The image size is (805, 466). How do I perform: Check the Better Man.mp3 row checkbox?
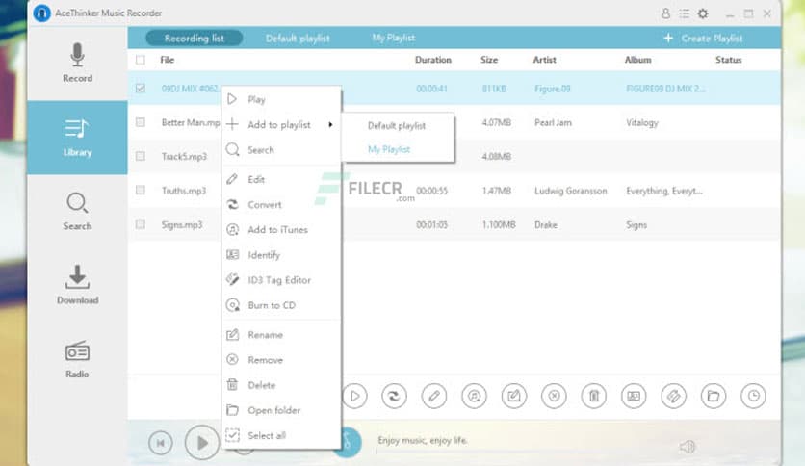(141, 122)
